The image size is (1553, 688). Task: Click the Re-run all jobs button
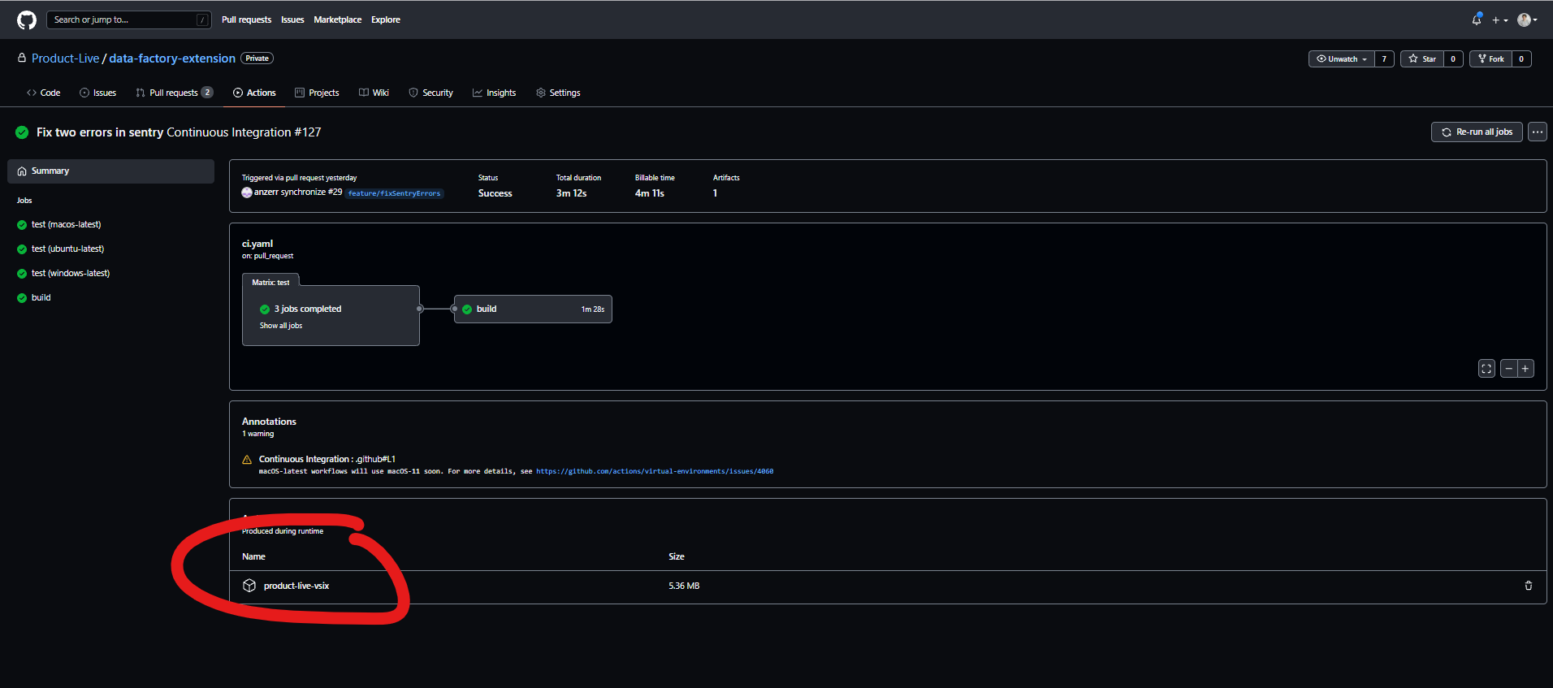click(x=1476, y=132)
